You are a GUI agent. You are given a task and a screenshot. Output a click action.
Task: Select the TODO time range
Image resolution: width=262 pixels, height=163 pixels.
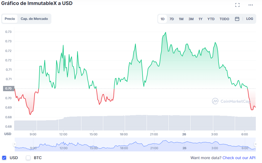click(x=224, y=19)
